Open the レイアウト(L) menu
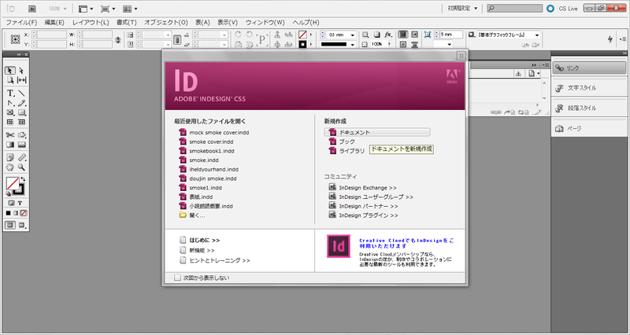Viewport: 630px width, 335px height. (x=91, y=23)
